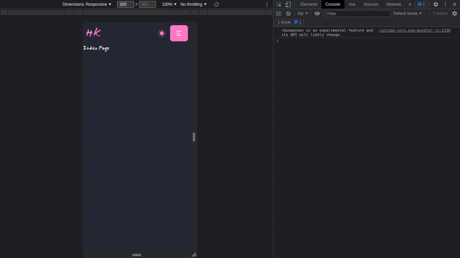
Task: Switch to the Vue tab
Action: 352,5
